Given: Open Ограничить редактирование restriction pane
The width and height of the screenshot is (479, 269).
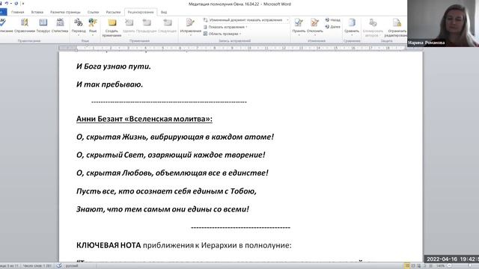Looking at the screenshot, I should pyautogui.click(x=396, y=28).
